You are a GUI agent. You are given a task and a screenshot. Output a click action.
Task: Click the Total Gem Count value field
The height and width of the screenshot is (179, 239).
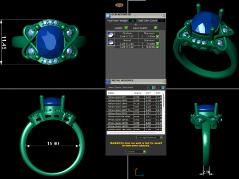click(161, 21)
